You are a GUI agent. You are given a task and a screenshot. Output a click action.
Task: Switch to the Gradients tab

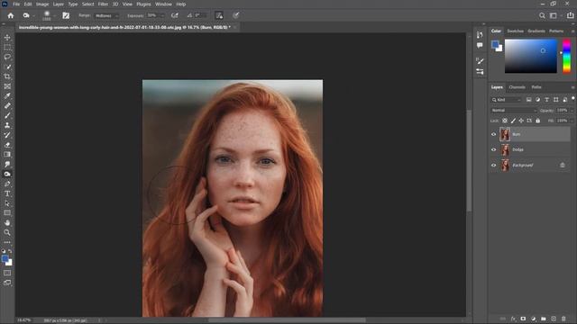point(536,31)
